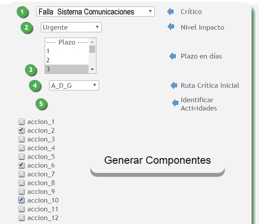Select 2 in the Plazo list
Screen dimensions: 259x224
(67, 60)
